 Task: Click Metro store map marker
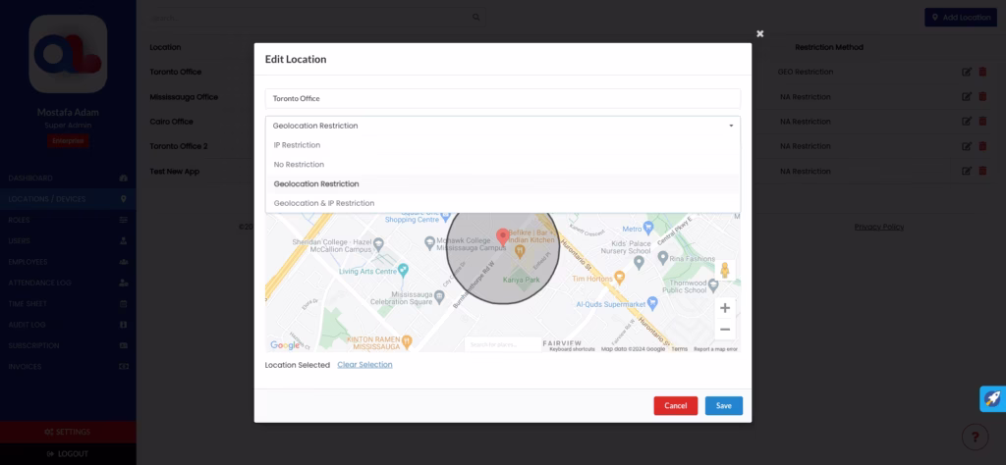coord(648,227)
